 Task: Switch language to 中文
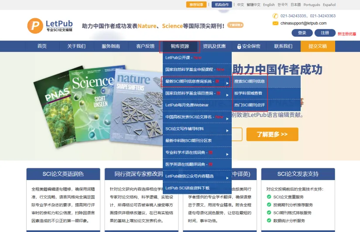coord(240,5)
